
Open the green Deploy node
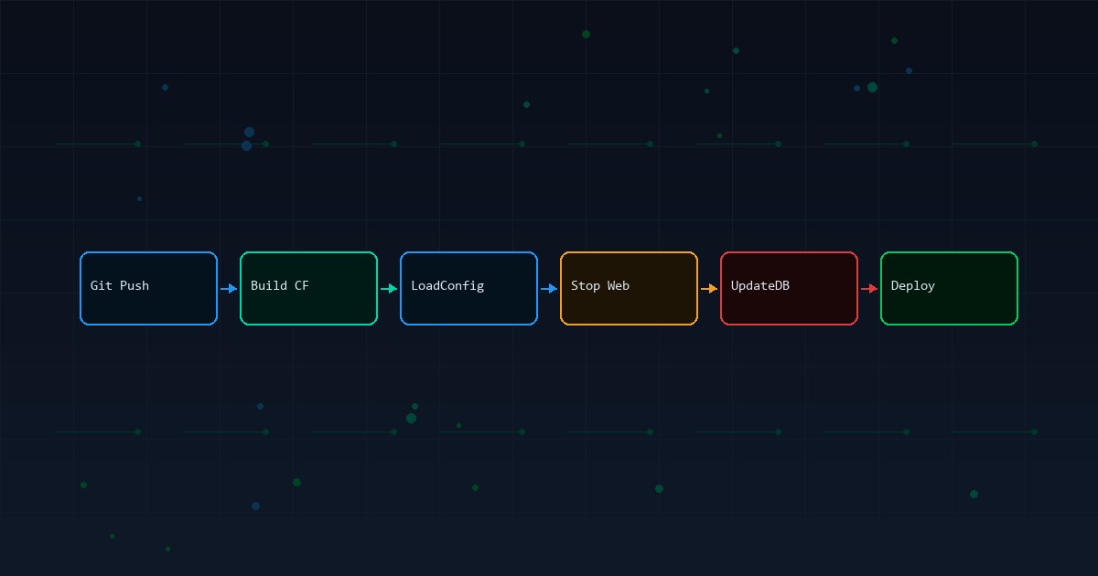949,288
